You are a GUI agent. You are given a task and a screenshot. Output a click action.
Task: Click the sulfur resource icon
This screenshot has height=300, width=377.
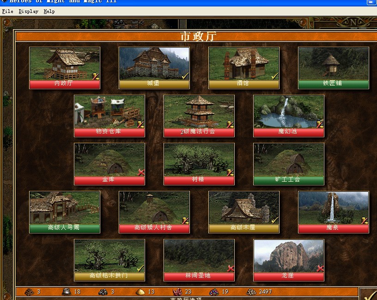(x=140, y=292)
